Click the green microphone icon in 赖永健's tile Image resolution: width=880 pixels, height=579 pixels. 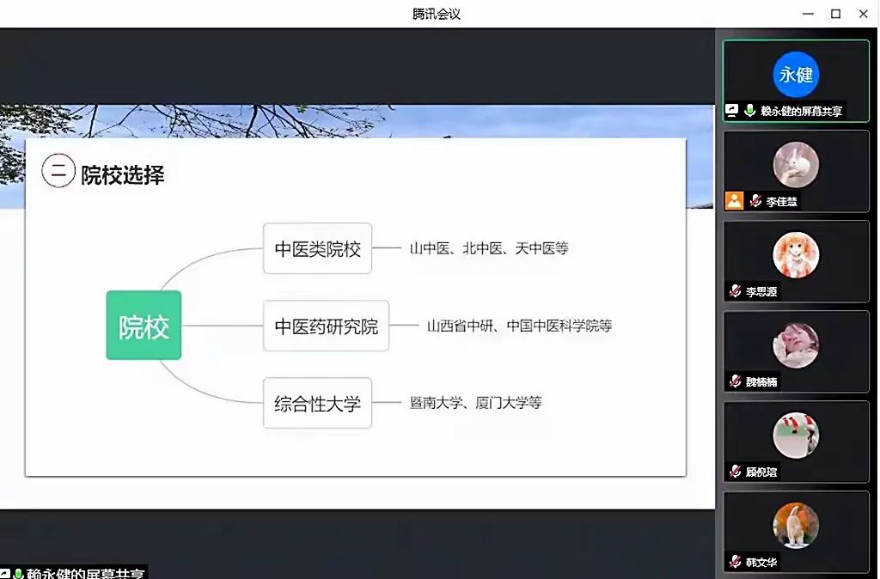click(750, 111)
